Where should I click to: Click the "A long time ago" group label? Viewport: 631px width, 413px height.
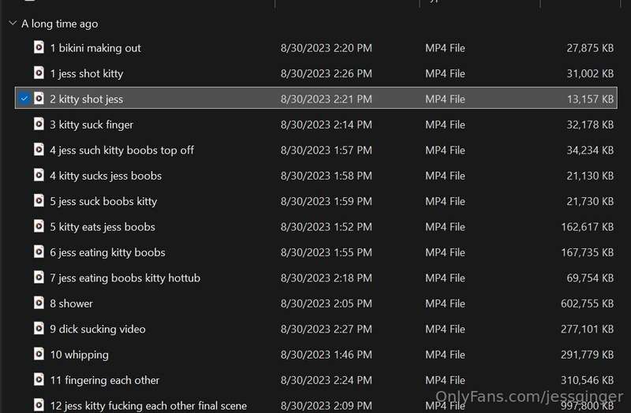click(x=60, y=24)
